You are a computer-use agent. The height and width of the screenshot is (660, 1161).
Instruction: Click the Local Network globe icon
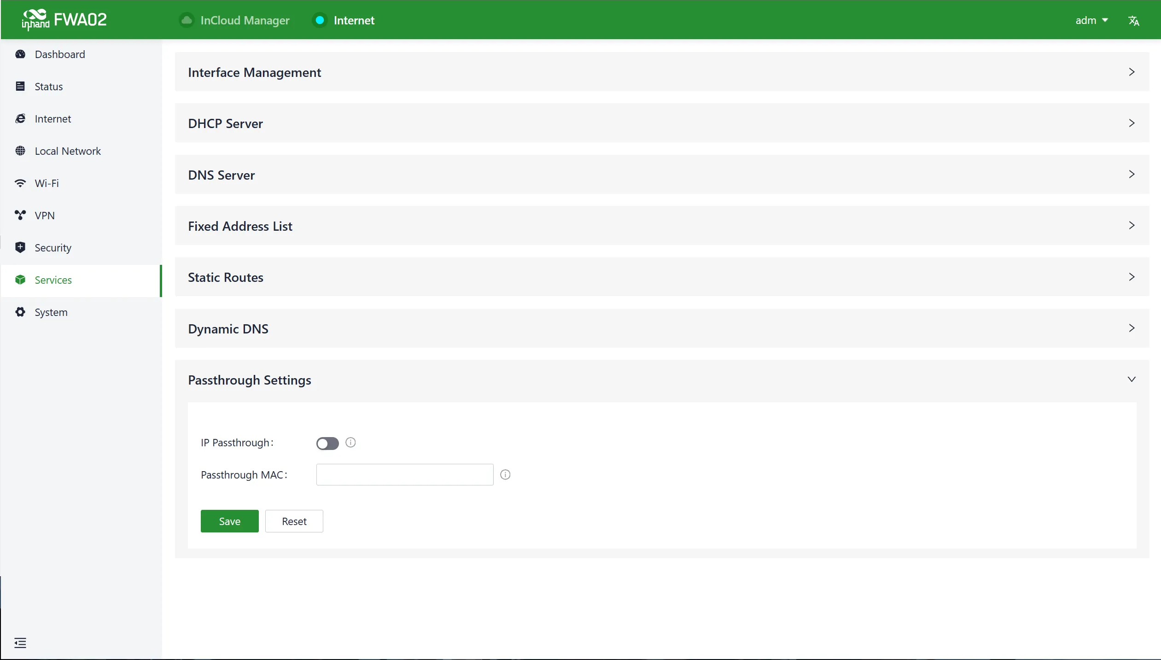coord(20,151)
